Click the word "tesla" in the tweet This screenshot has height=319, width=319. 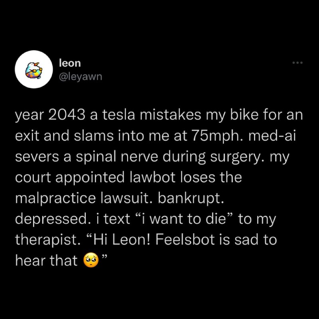pos(118,115)
